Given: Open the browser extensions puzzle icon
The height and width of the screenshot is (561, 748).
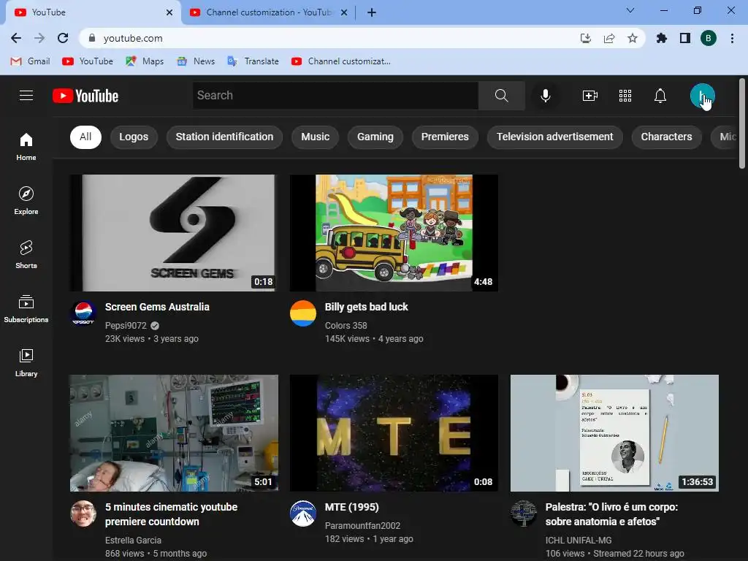Looking at the screenshot, I should point(661,38).
